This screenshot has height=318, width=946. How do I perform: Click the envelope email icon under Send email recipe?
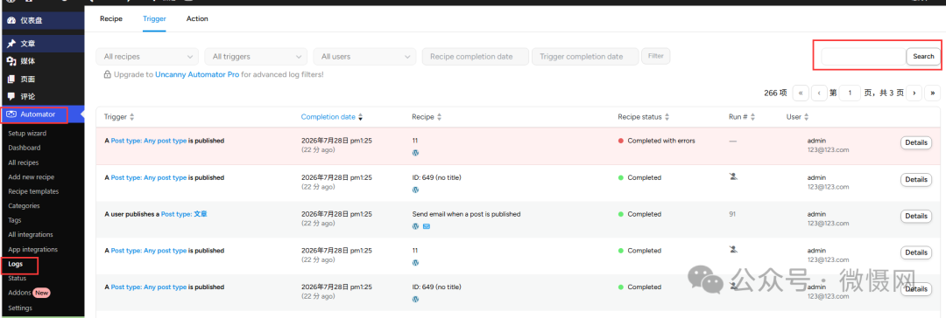(x=427, y=226)
